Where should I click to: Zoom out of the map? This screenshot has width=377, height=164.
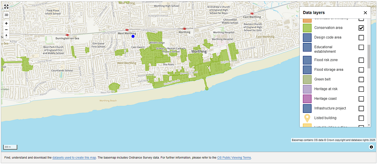click(x=6, y=29)
